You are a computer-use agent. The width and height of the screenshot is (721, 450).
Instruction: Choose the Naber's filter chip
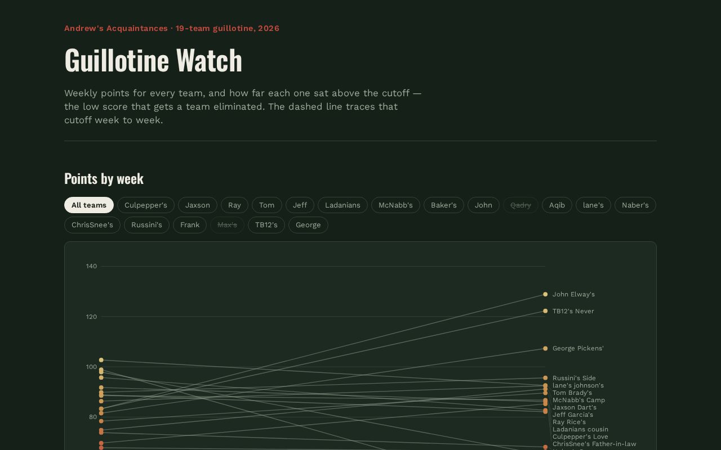pos(635,205)
